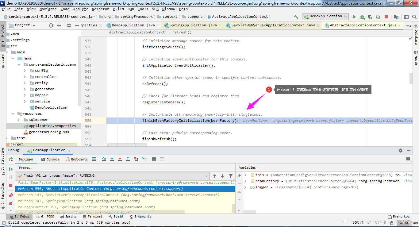The width and height of the screenshot is (419, 227).
Task: Force Step Into with the red arrow
Action: (120, 159)
